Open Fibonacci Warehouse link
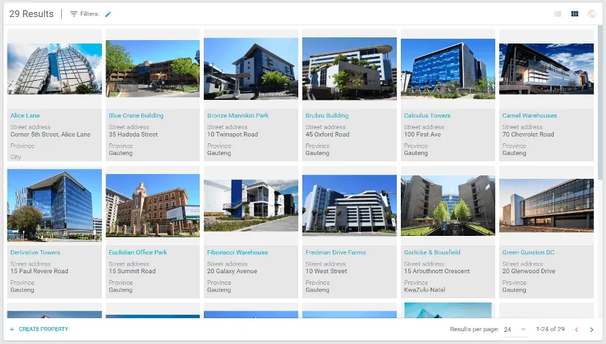606x344 pixels. 237,252
